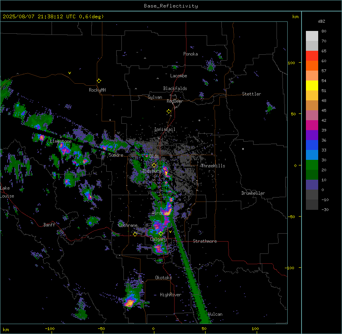
Task: Click the Calgary city label
Action: pyautogui.click(x=158, y=239)
